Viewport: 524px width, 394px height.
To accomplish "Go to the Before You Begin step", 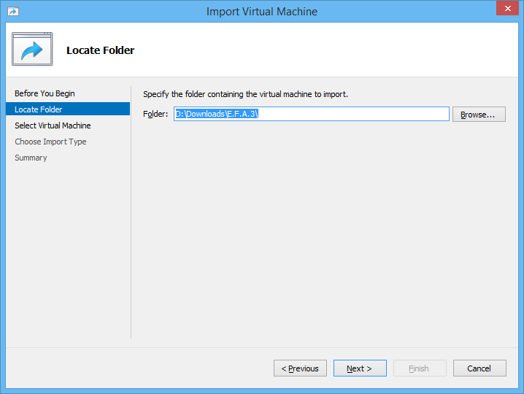I will pos(45,93).
